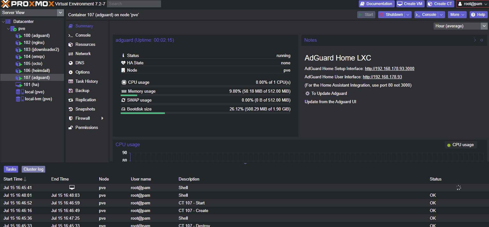Click the Help button
This screenshot has width=489, height=227.
click(478, 15)
